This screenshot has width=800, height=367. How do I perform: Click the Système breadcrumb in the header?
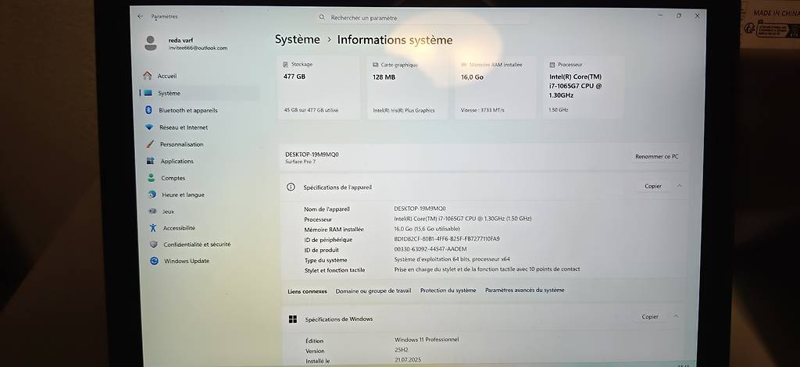point(298,40)
